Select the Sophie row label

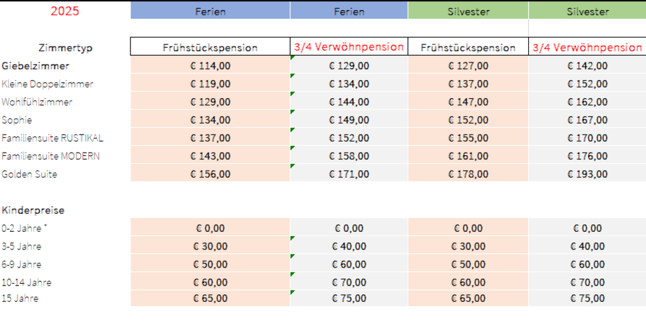click(17, 120)
